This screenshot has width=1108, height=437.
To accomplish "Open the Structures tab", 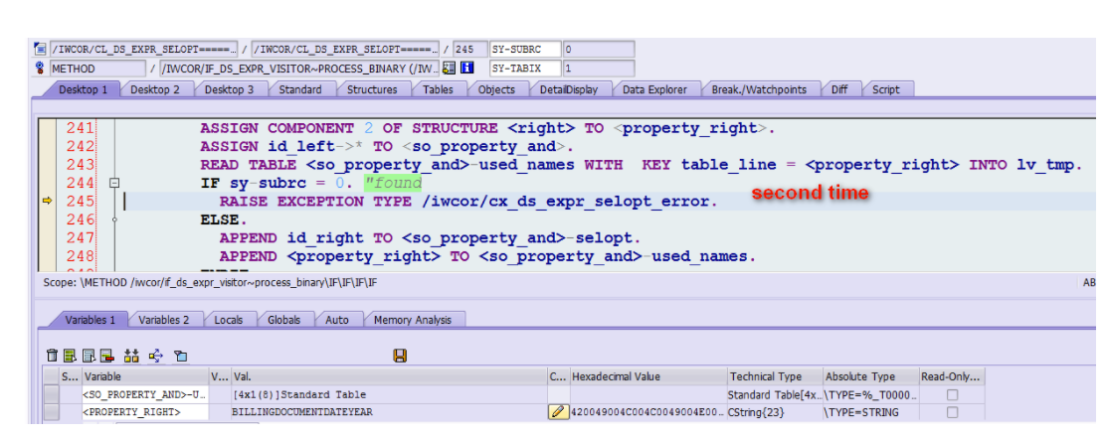I will [x=372, y=89].
